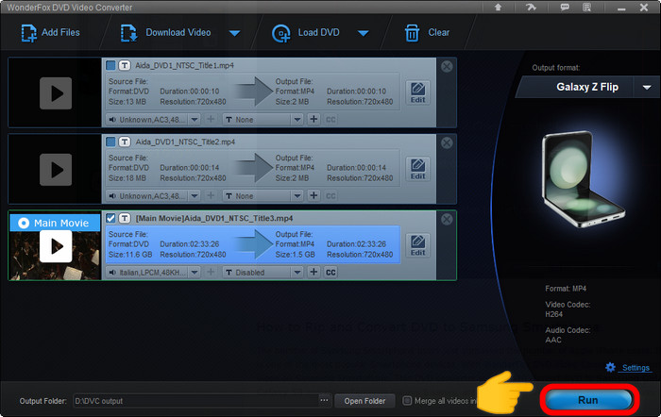Click CC button on Title1 row

[x=330, y=120]
